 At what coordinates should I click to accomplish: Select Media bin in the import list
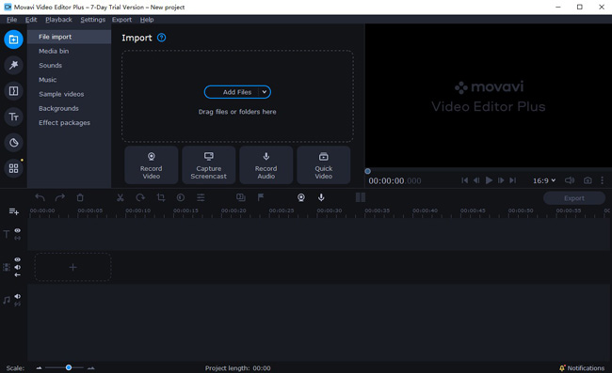(54, 51)
